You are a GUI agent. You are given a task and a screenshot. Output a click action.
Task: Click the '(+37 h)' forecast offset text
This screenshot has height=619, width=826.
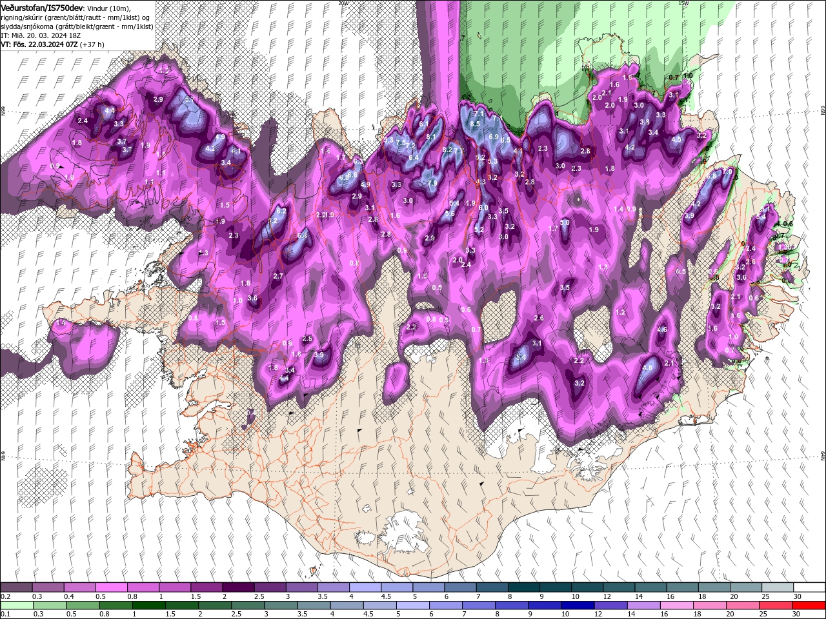[92, 44]
